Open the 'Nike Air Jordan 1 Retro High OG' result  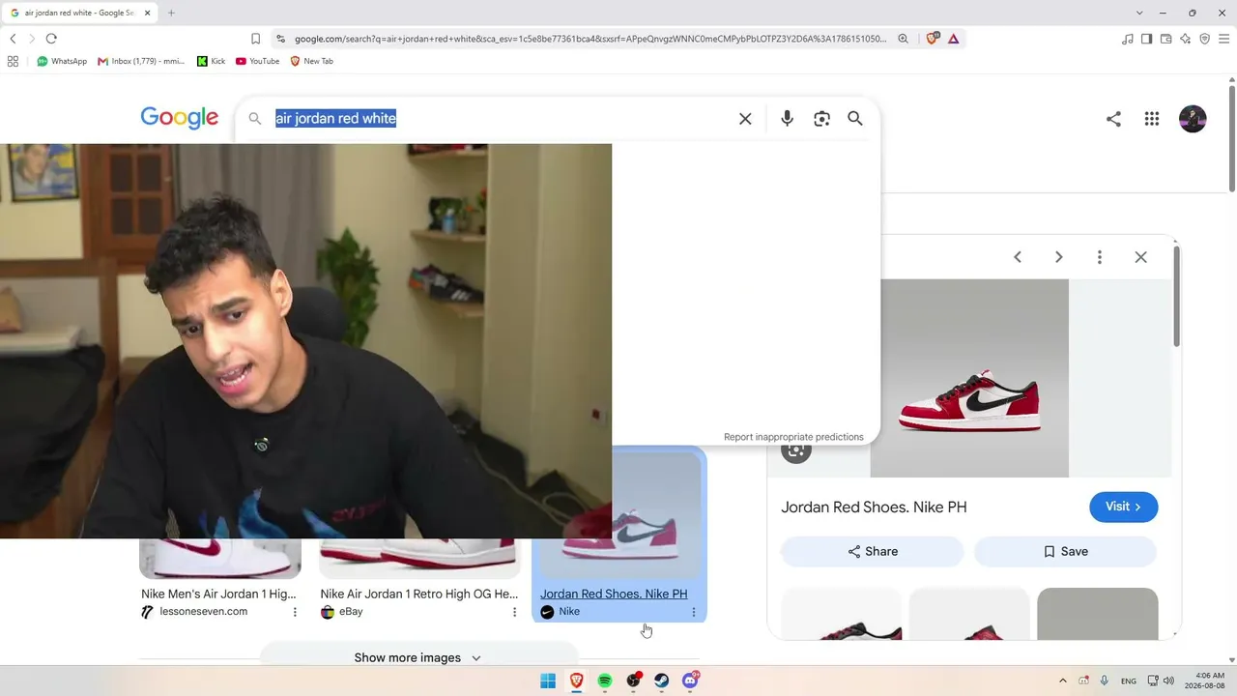419,594
